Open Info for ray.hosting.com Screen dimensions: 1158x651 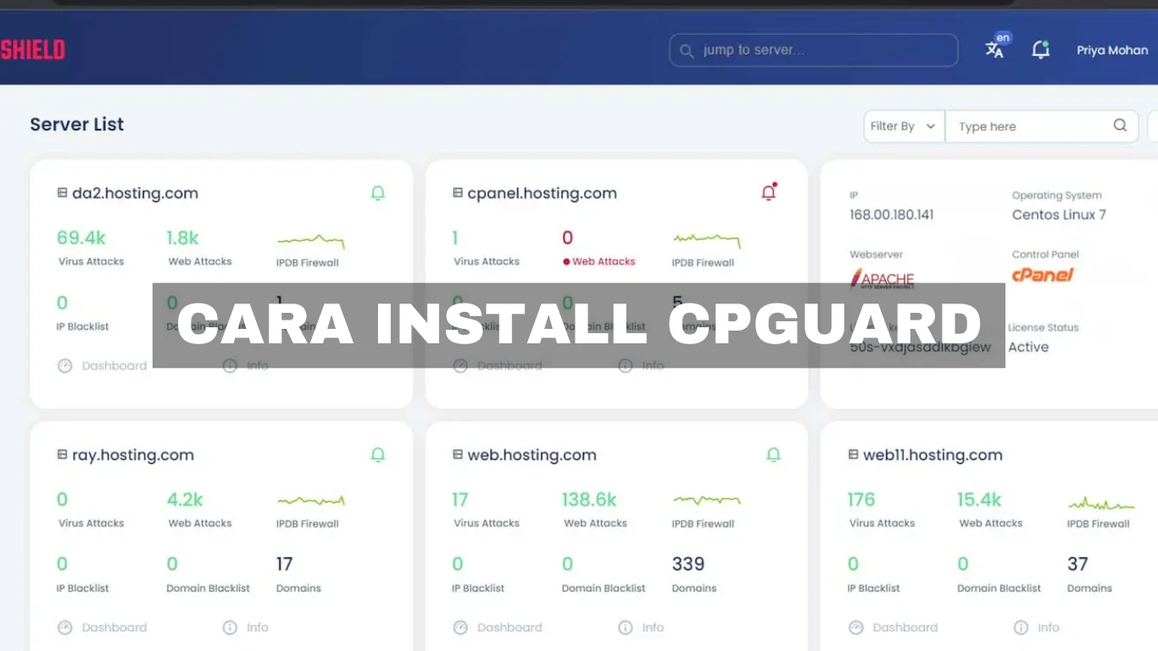[246, 628]
